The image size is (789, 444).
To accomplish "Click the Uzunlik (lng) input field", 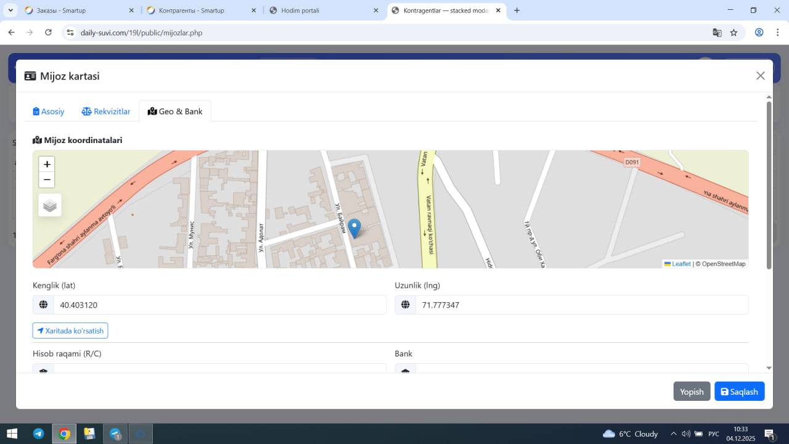I will coord(582,305).
